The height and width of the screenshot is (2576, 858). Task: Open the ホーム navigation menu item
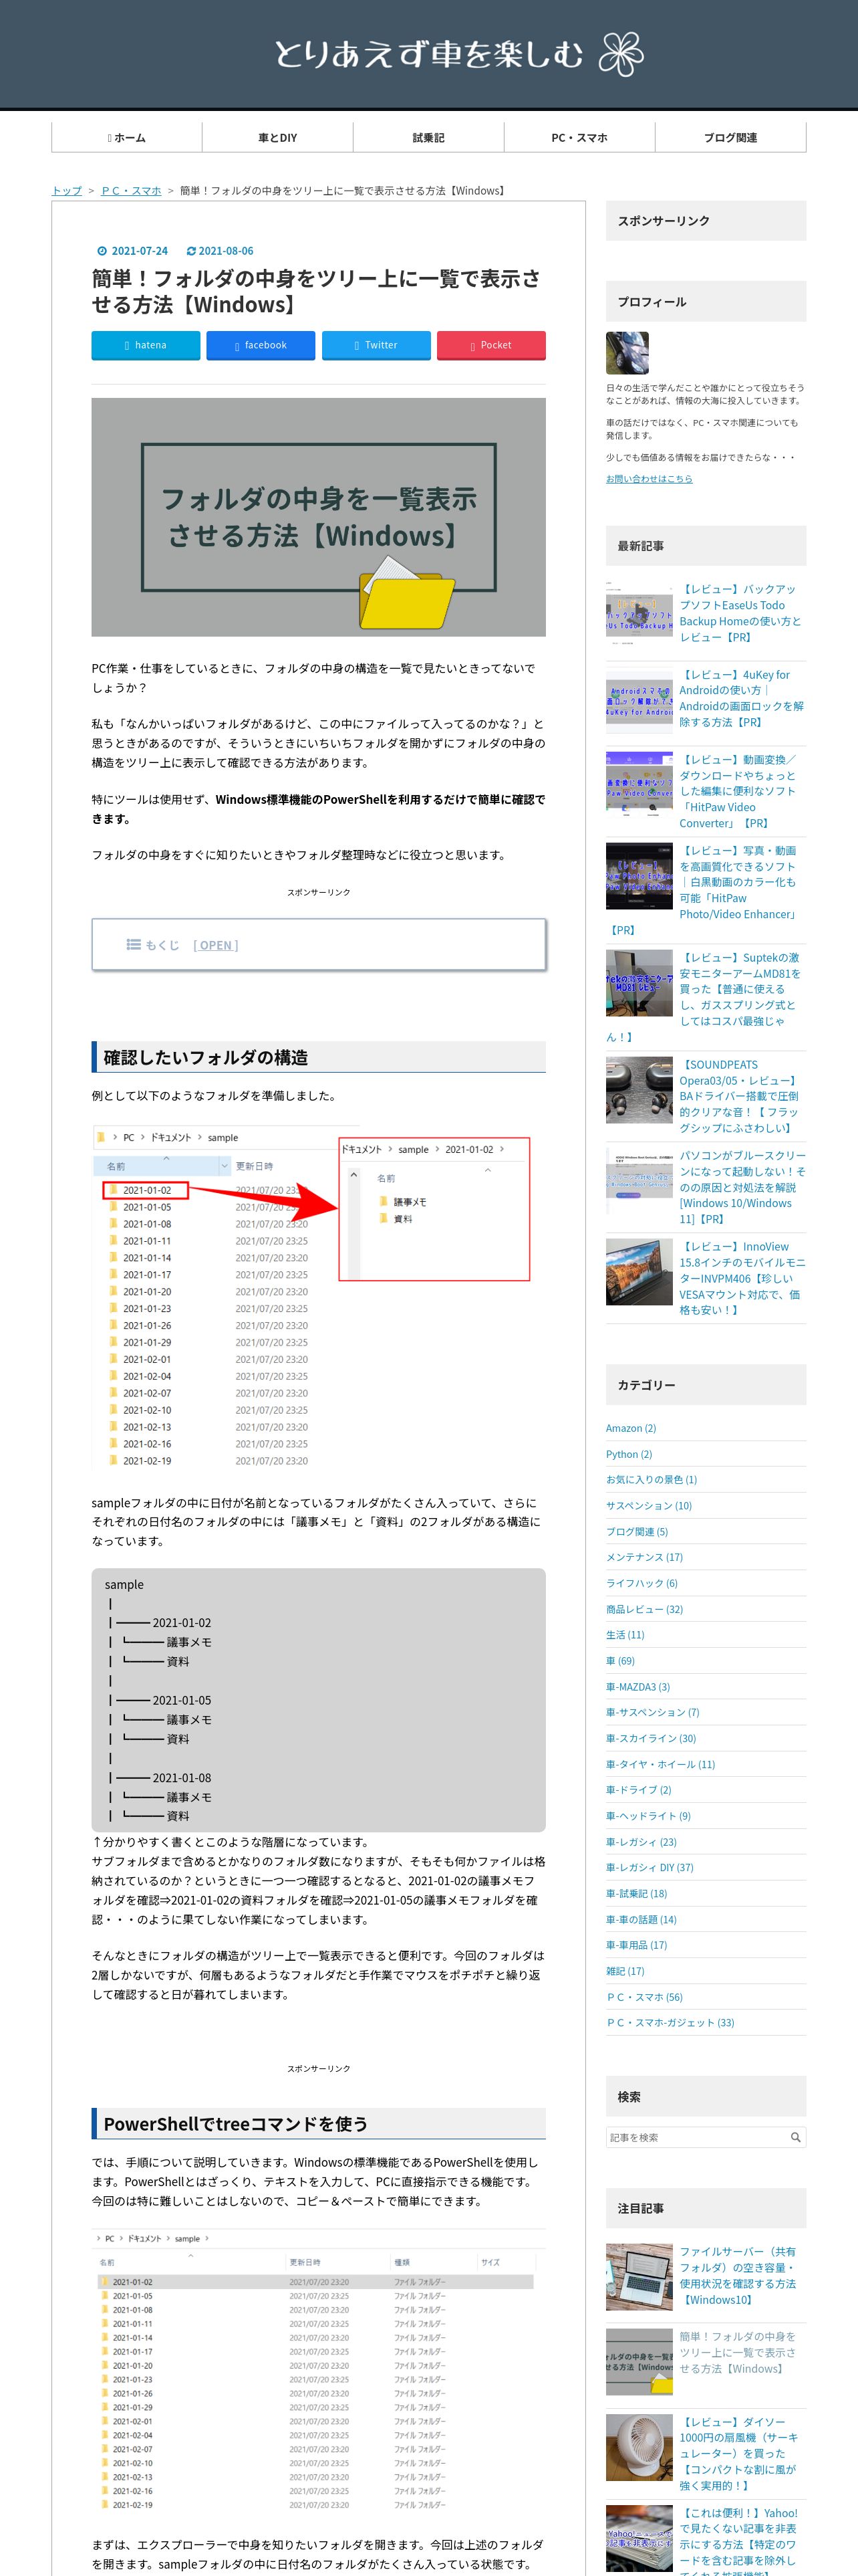127,138
